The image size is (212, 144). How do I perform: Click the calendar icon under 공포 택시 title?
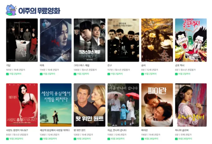click(x=176, y=74)
